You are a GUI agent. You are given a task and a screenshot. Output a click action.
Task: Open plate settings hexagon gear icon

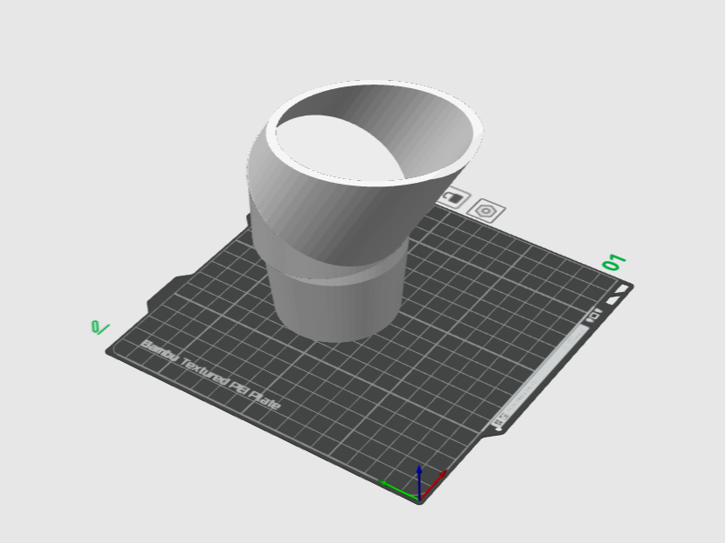tap(486, 211)
